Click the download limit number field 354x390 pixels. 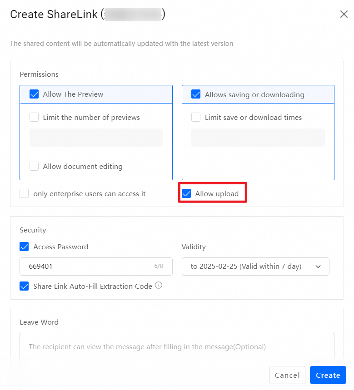click(x=258, y=138)
